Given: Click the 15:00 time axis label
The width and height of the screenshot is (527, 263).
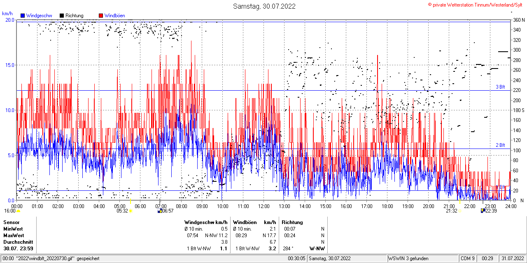Looking at the screenshot, I should click(325, 206).
